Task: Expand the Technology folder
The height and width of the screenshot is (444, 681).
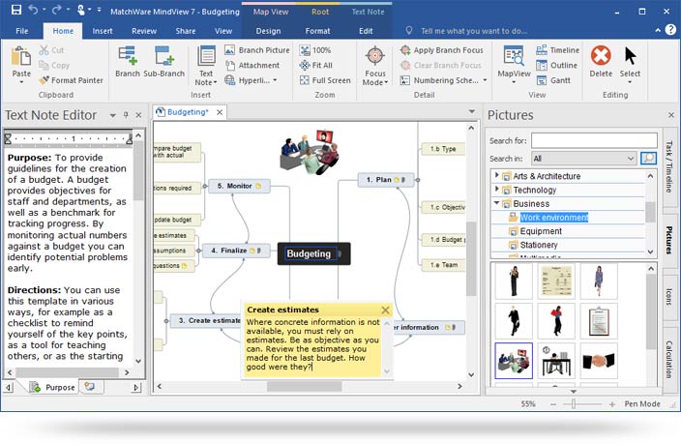Action: (x=497, y=190)
